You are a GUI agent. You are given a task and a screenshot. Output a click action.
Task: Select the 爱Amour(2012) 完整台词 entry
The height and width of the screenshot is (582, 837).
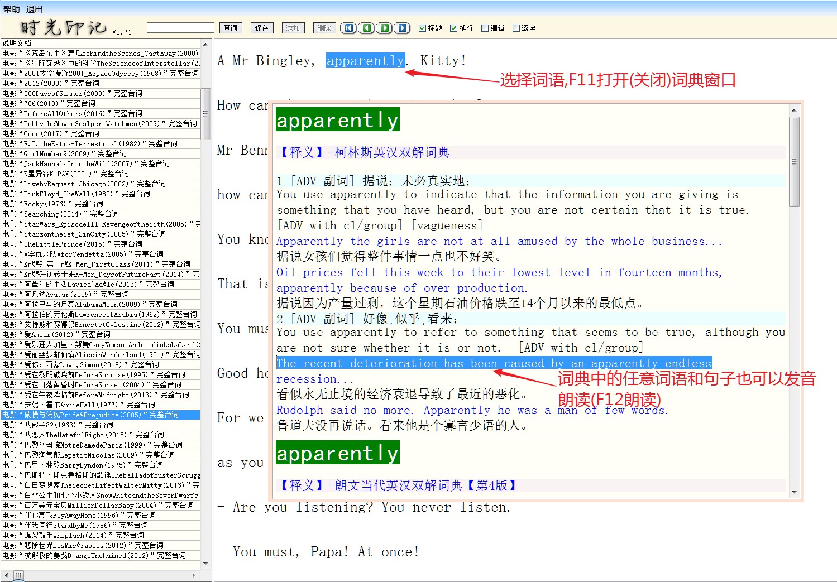tap(101, 334)
